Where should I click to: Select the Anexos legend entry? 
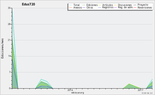point(78,7)
